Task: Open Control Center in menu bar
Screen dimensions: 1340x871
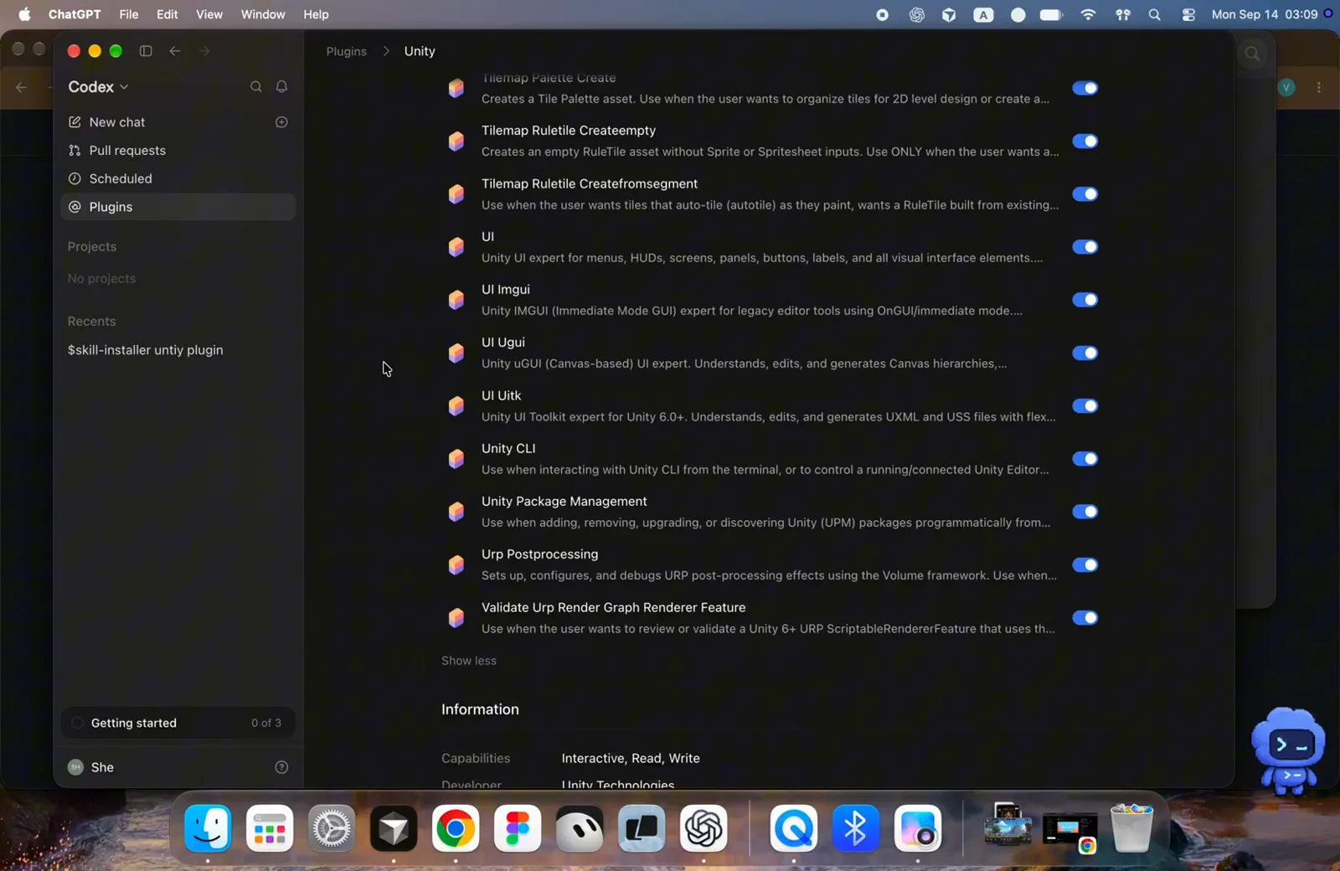Action: click(1188, 14)
